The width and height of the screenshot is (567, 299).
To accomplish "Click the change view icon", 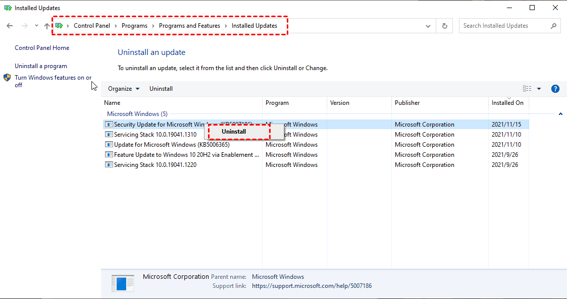I will (x=527, y=89).
